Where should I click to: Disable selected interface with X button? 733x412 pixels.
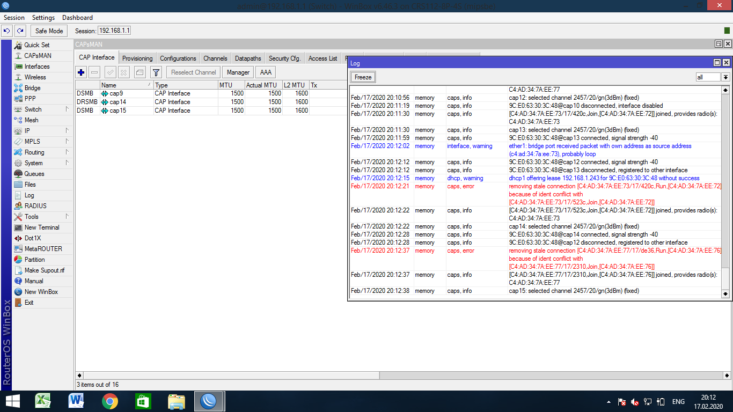pos(124,72)
